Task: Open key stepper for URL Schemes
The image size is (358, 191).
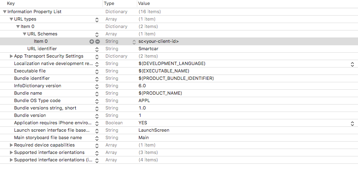Action: (x=97, y=35)
